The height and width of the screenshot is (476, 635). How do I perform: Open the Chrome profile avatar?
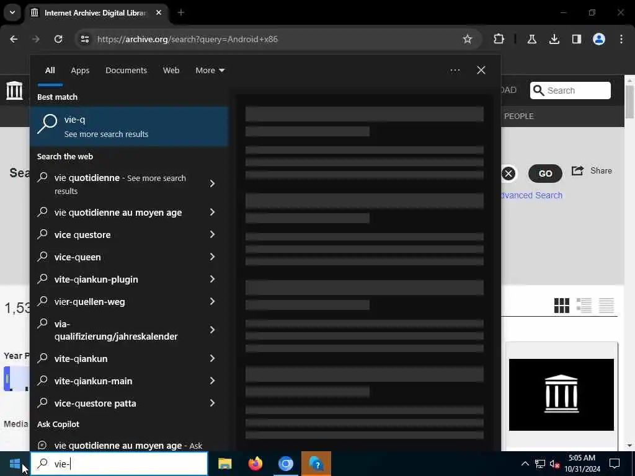point(598,39)
